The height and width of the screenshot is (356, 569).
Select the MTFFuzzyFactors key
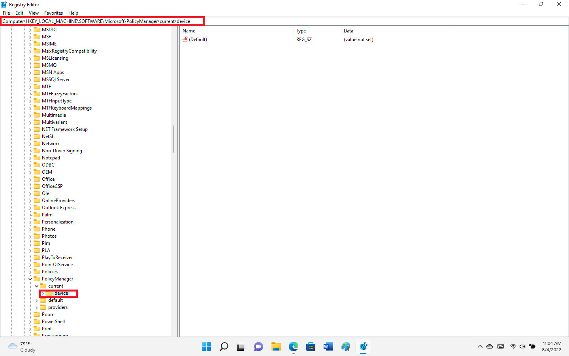tap(60, 94)
